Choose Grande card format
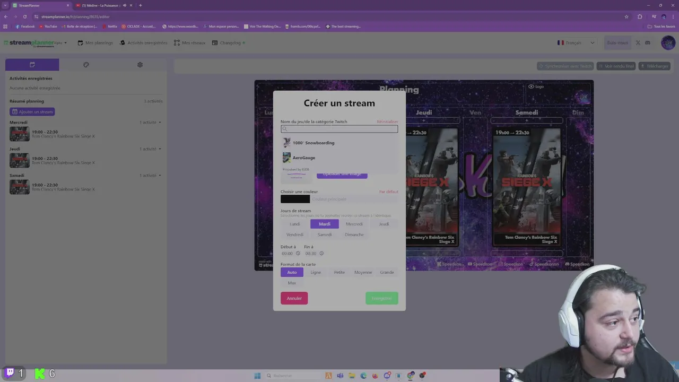This screenshot has height=382, width=679. (x=387, y=272)
